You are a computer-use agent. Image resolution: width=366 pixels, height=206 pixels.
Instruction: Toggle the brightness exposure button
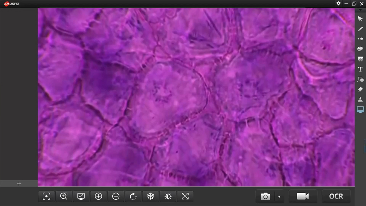click(168, 196)
